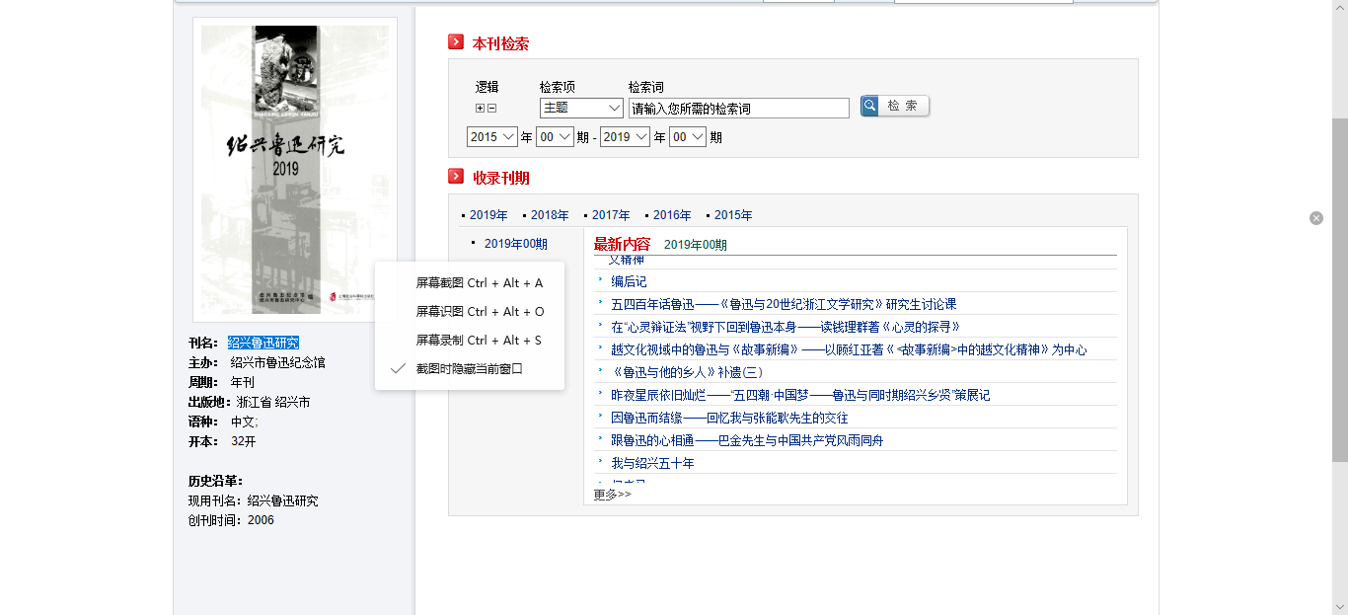
Task: Click the red arrow icon beside 本刊检索
Action: (456, 42)
